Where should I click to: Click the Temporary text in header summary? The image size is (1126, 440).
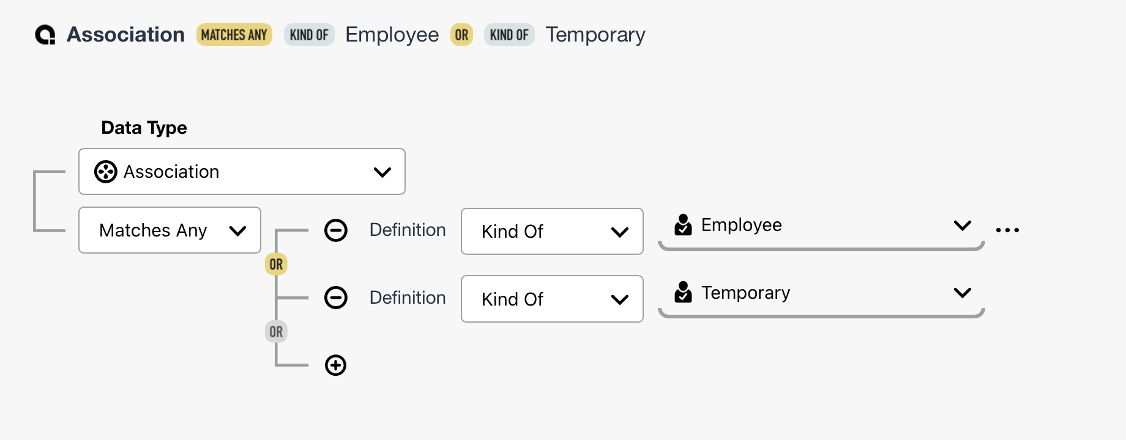pyautogui.click(x=595, y=35)
